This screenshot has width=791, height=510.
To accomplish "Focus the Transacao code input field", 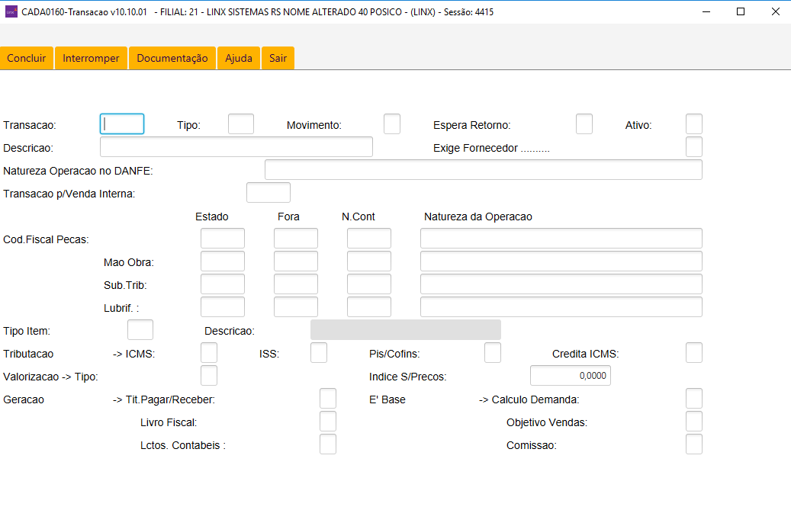I will click(x=122, y=124).
